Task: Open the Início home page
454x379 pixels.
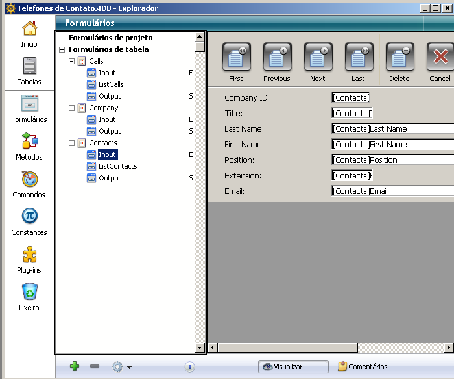Action: (x=29, y=34)
